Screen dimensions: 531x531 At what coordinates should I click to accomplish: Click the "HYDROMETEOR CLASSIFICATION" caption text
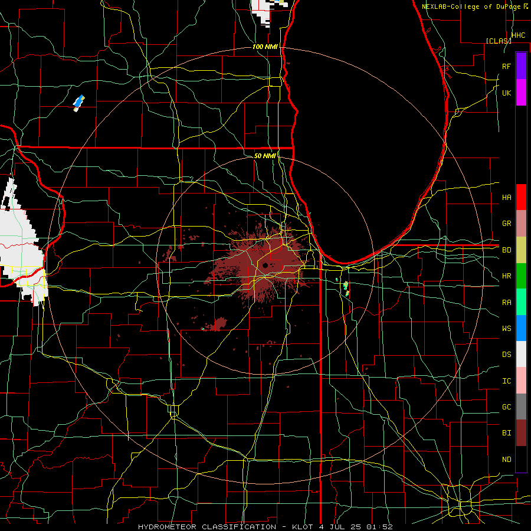coord(207,527)
